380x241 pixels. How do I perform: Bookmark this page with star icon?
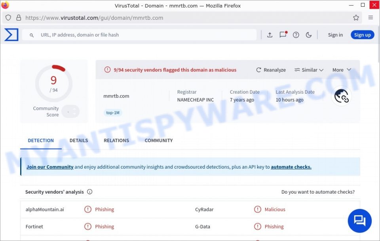click(356, 17)
